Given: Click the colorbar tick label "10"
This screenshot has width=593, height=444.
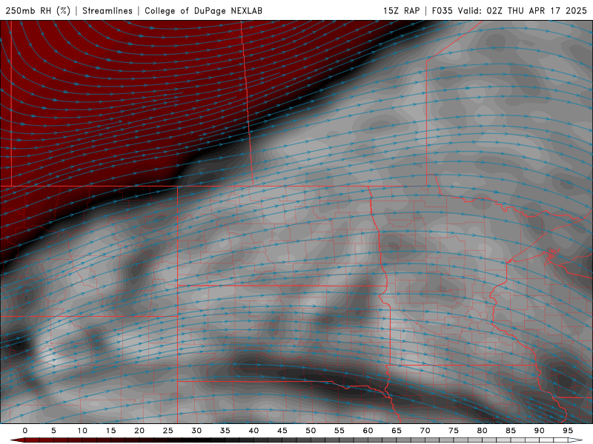Looking at the screenshot, I should pyautogui.click(x=82, y=431).
